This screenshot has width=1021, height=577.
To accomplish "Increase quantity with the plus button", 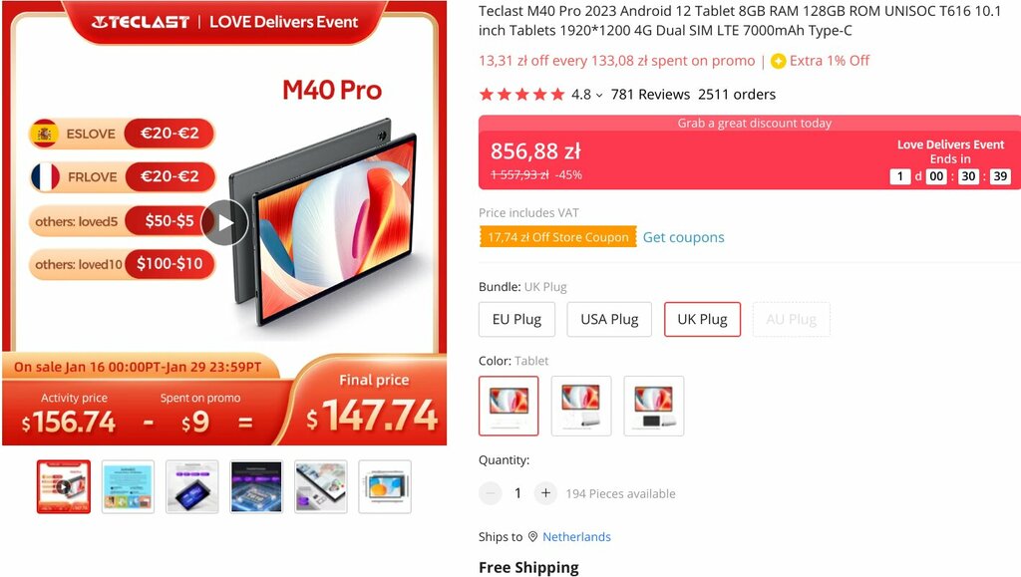I will pyautogui.click(x=545, y=493).
